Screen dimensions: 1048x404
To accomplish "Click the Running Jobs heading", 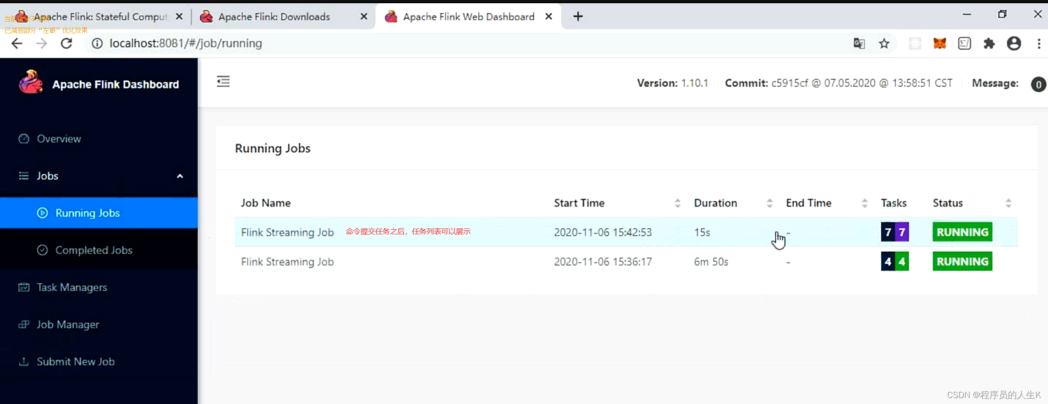I will pyautogui.click(x=273, y=149).
